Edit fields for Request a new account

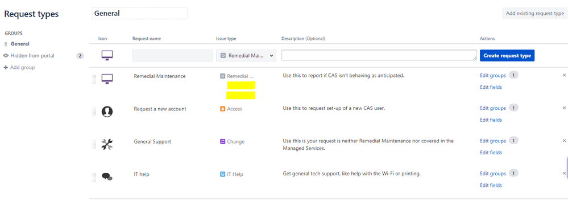click(x=491, y=120)
